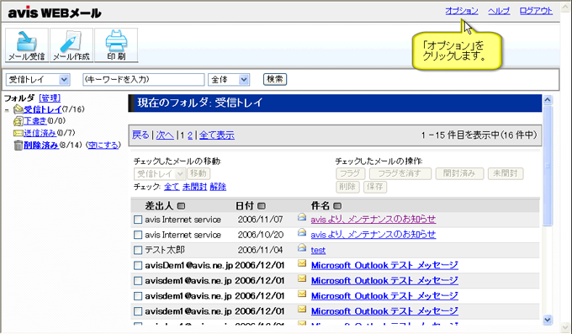
Task: Open the ヘルプ link
Action: [499, 11]
